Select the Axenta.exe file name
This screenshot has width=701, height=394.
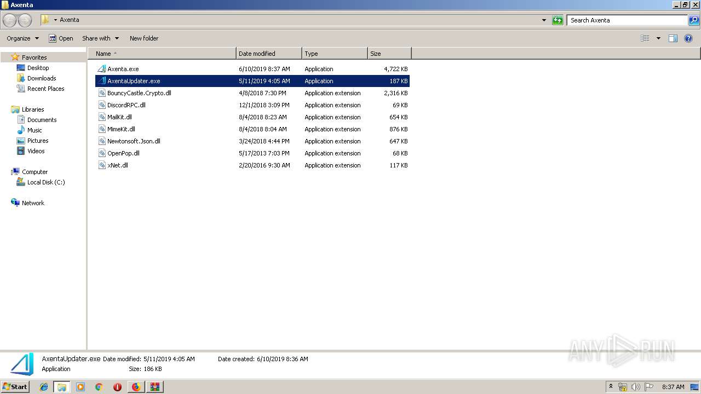[123, 69]
